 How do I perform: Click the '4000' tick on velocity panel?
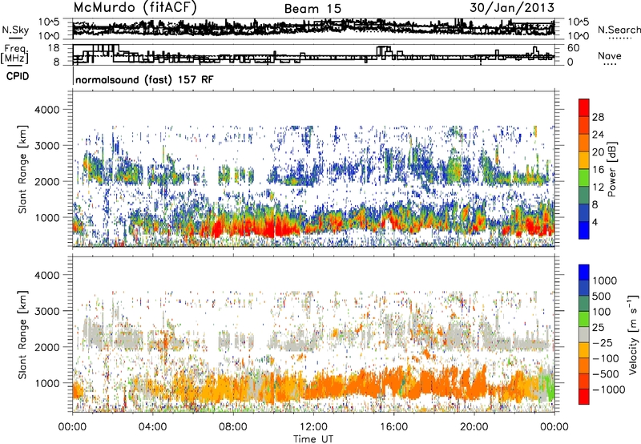47,275
